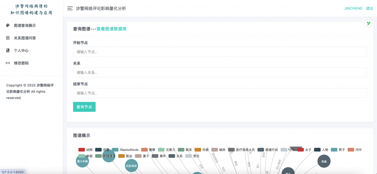Screen dimensions: 377x174
Task: Click the palette icon for 图谱查询展示
Action: point(8,25)
